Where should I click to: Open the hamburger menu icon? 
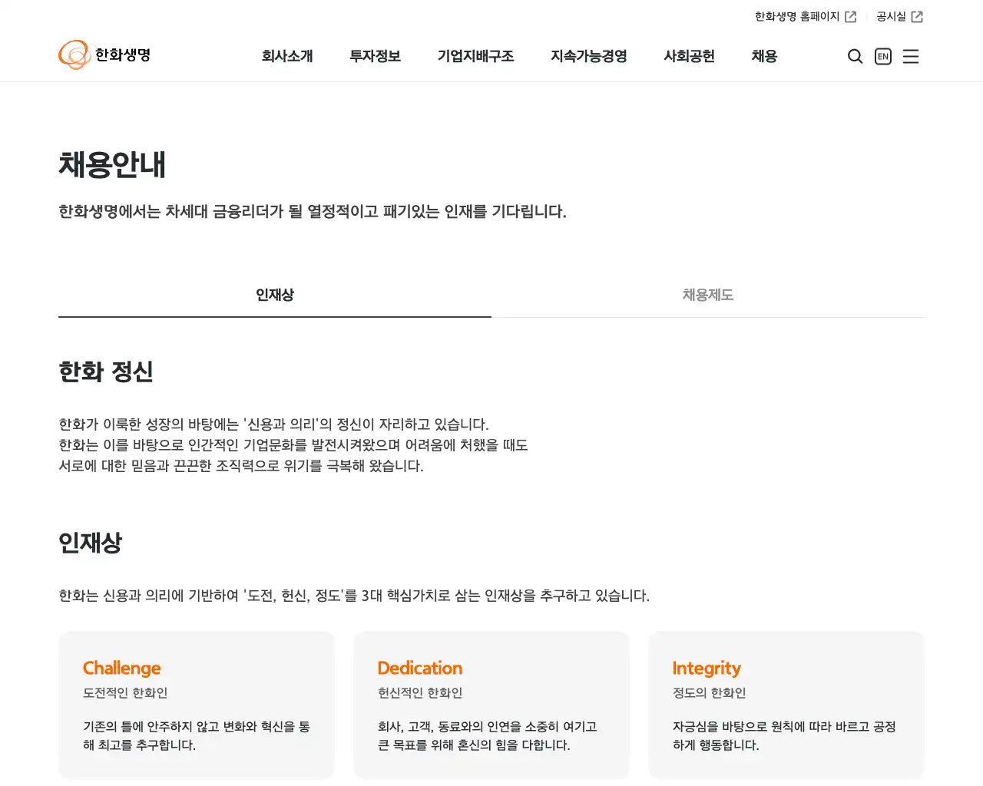pyautogui.click(x=911, y=56)
